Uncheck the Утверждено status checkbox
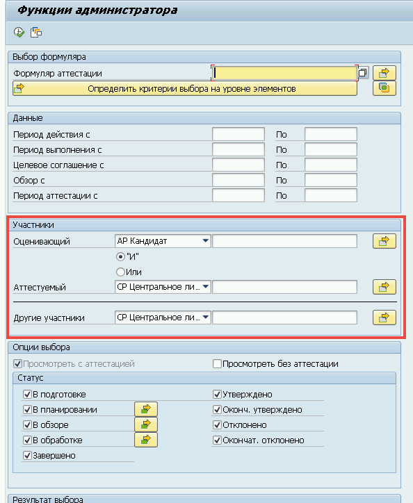 (x=217, y=394)
